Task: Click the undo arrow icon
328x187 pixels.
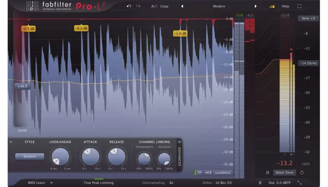Action: tap(129, 6)
